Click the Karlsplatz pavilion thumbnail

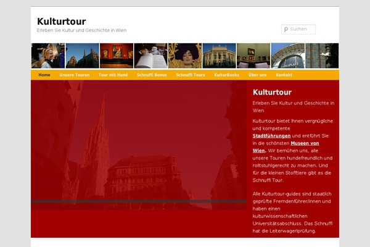click(x=287, y=56)
